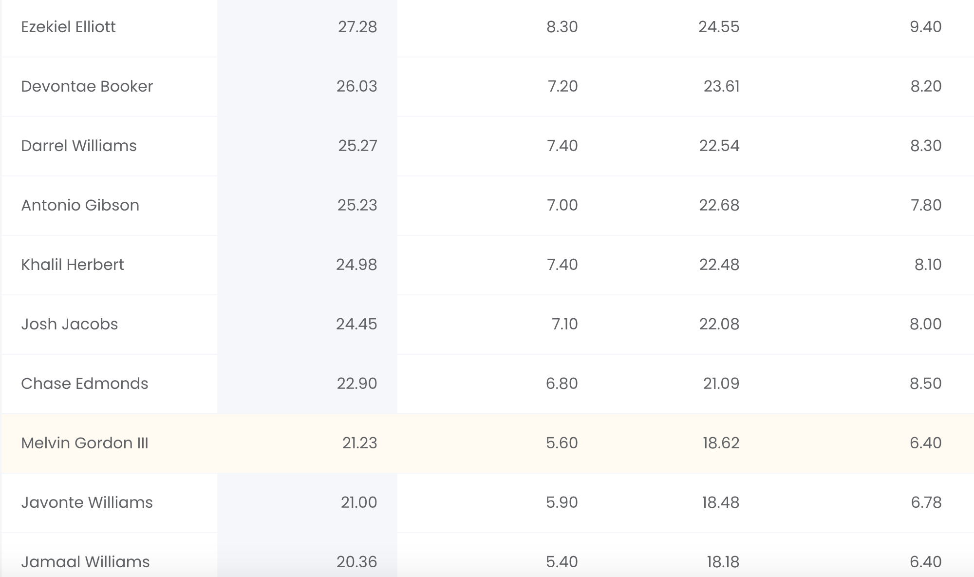Open Josh Jacobs player entry
Viewport: 974px width, 577px height.
click(70, 324)
